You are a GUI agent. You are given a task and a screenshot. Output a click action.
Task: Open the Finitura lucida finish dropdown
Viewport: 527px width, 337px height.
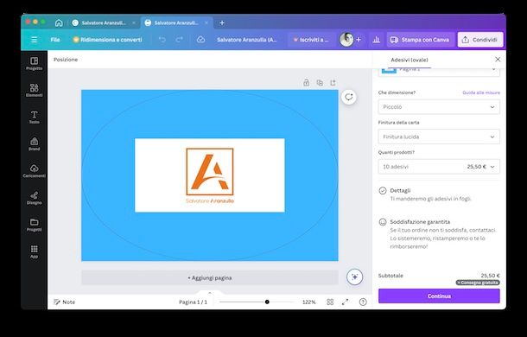click(x=439, y=137)
